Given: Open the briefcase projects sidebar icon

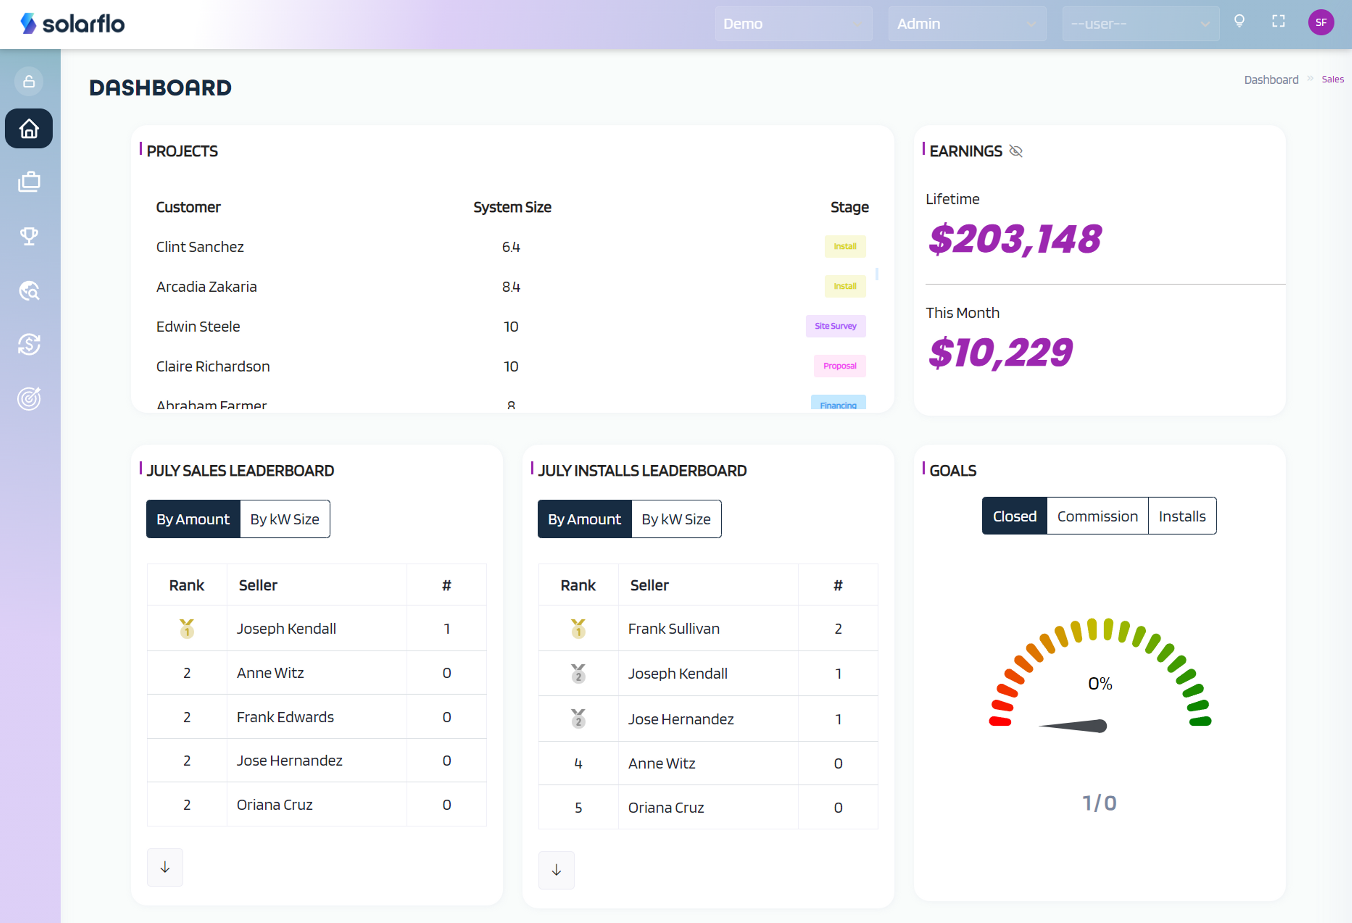Looking at the screenshot, I should [29, 182].
